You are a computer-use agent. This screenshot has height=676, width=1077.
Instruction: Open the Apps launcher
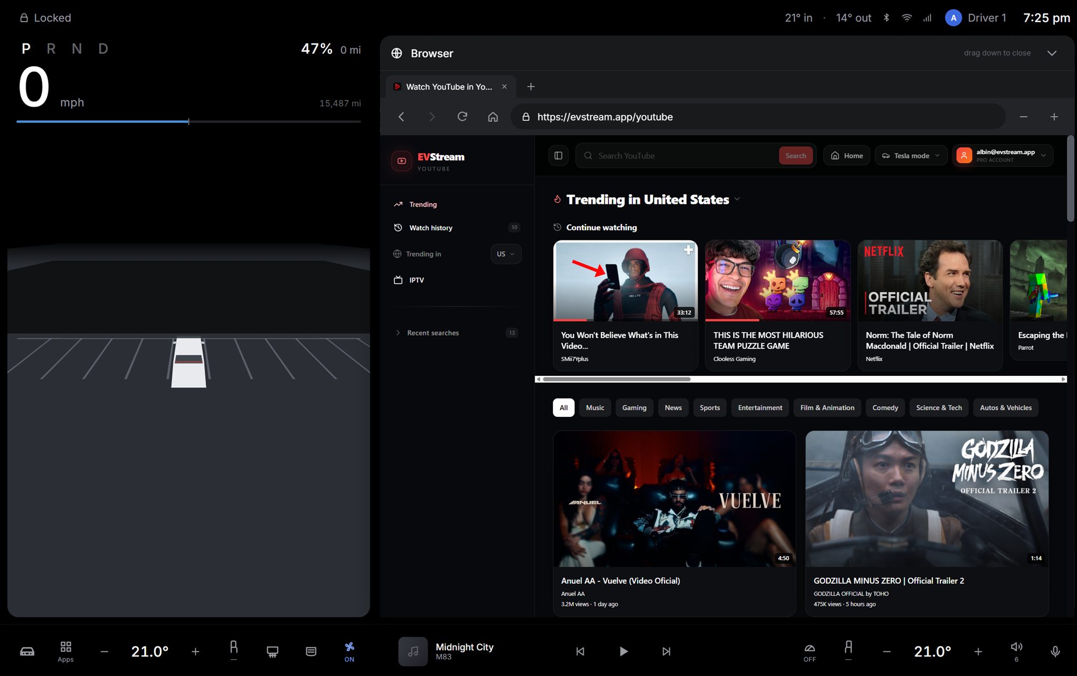click(x=66, y=651)
